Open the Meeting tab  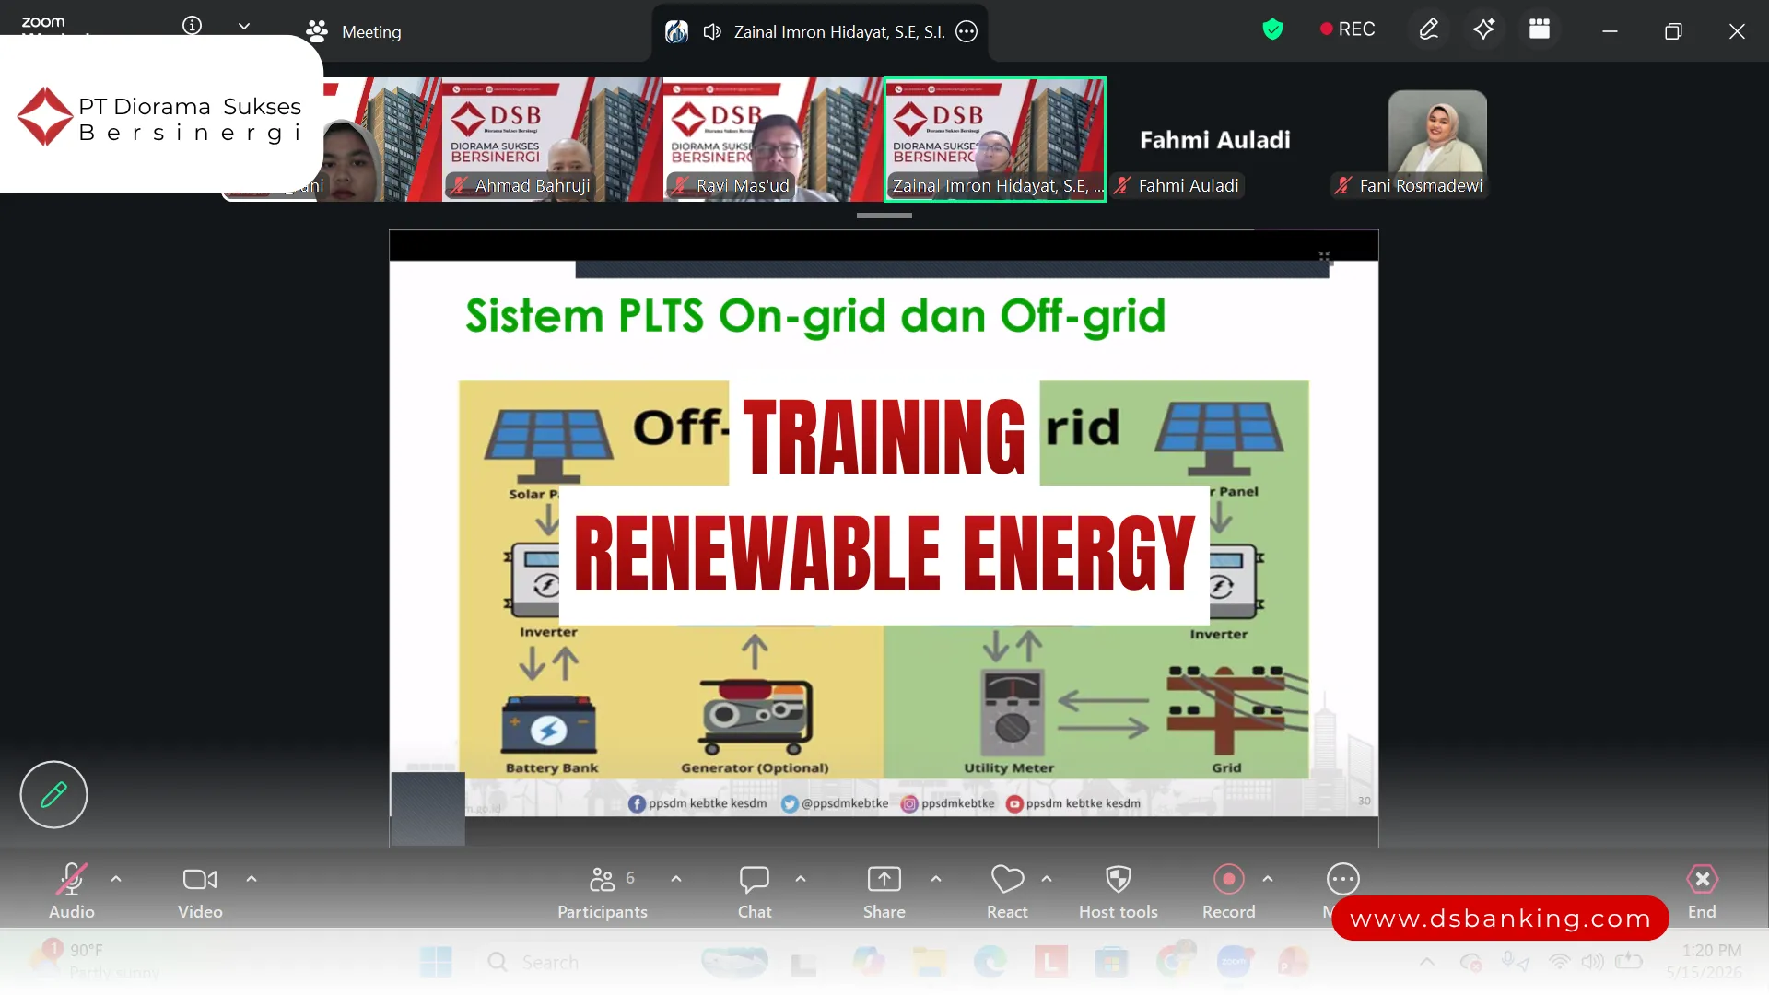(354, 31)
